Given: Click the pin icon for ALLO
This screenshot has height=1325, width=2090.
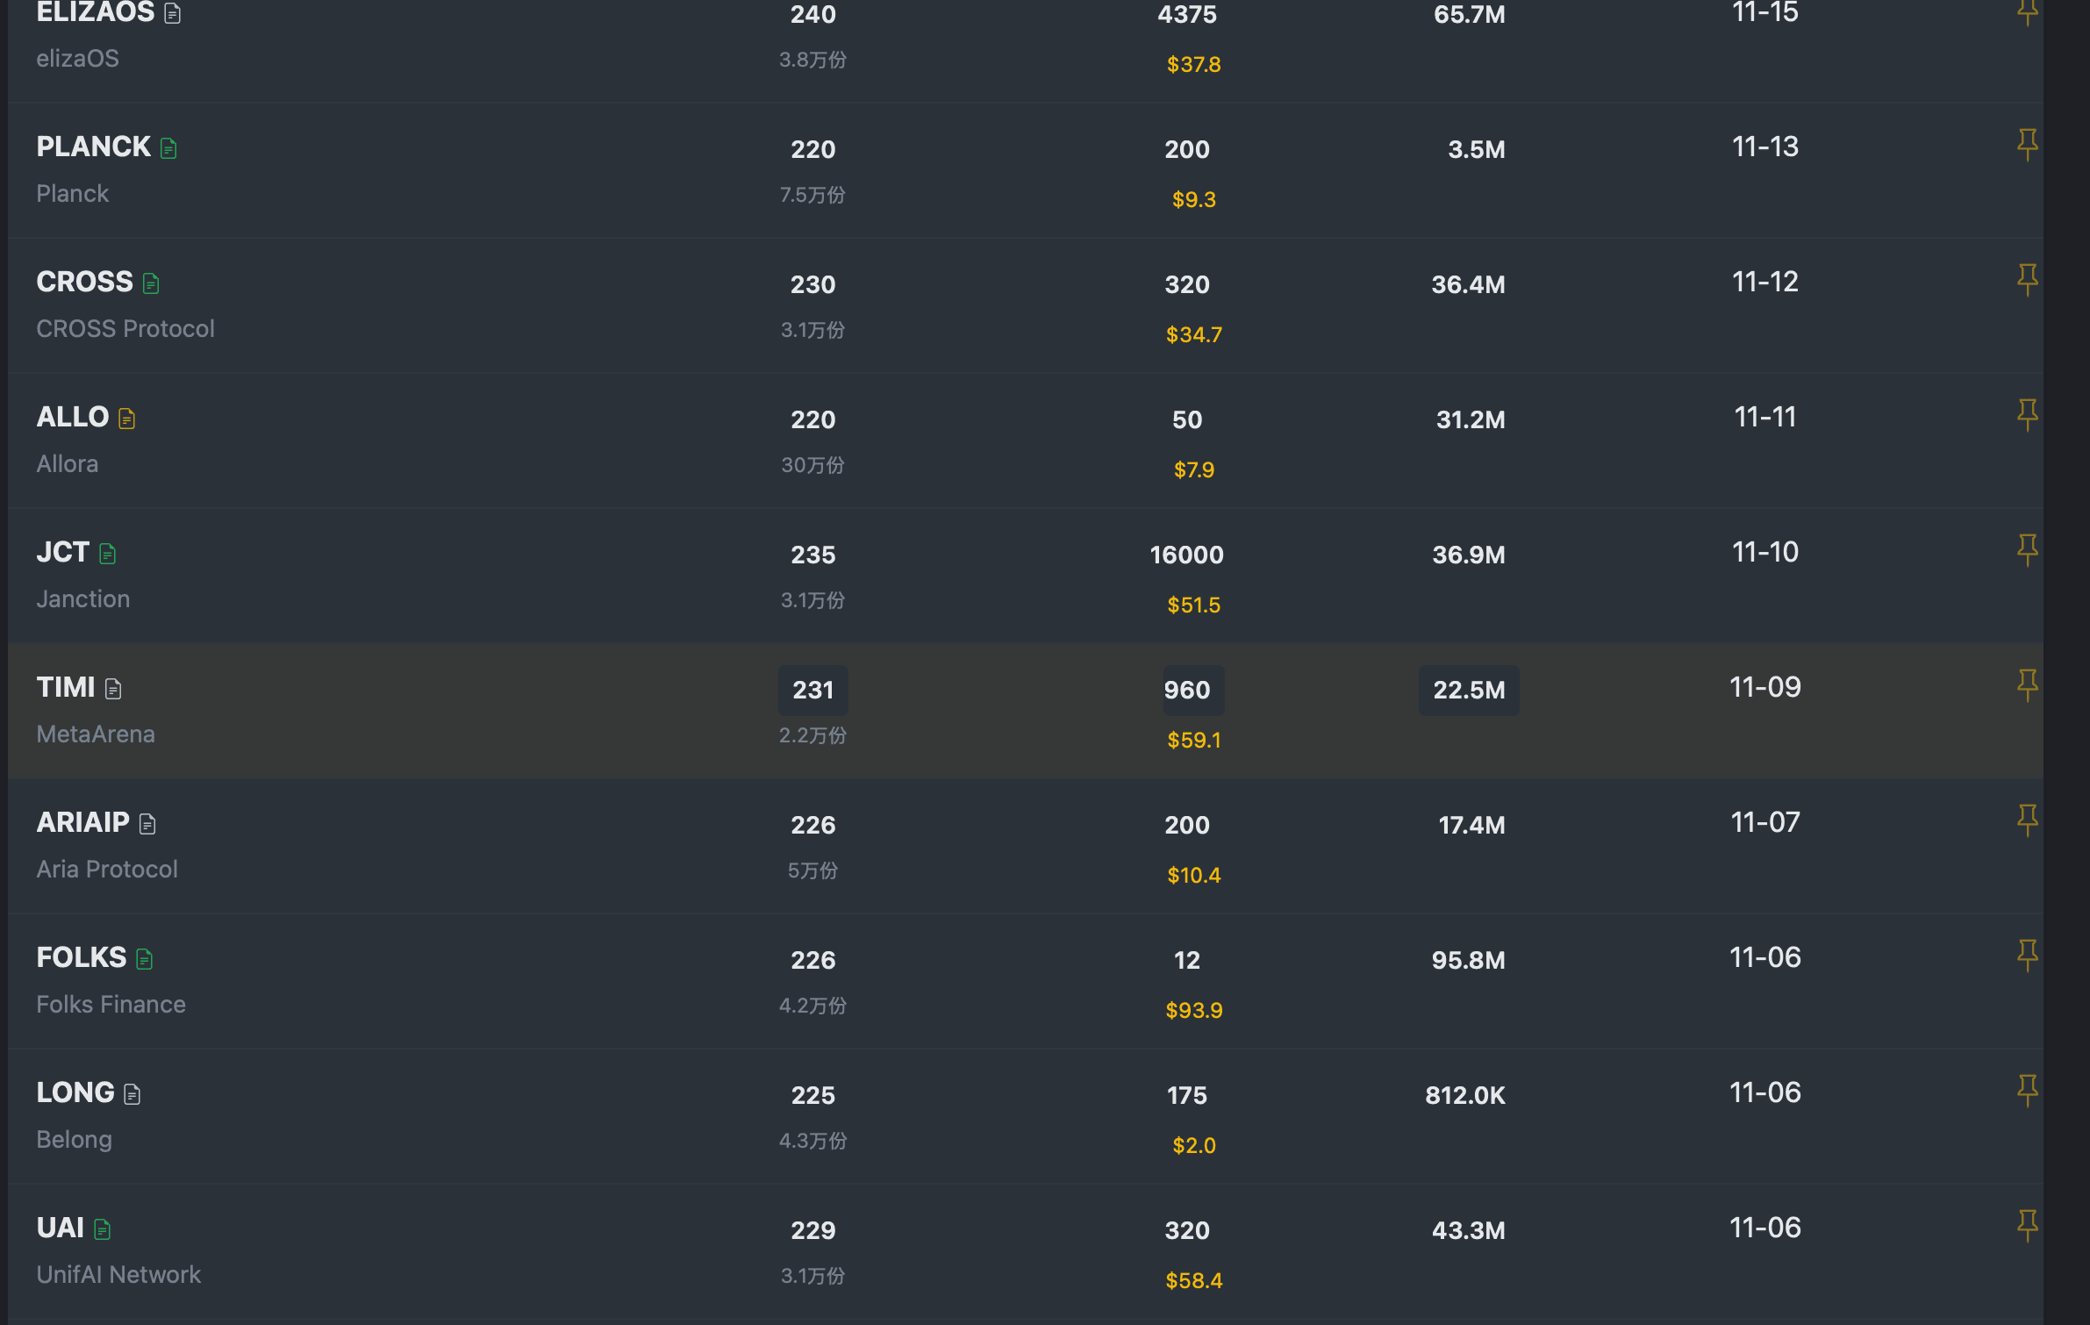Looking at the screenshot, I should (x=2027, y=414).
